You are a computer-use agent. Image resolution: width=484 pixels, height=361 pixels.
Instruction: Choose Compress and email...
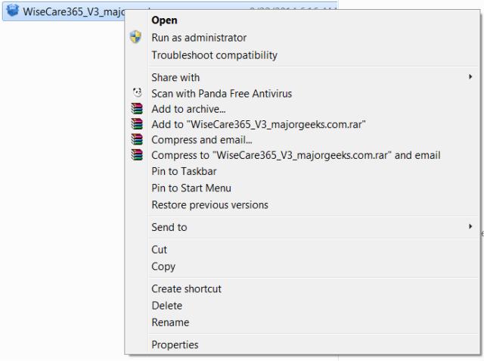click(x=202, y=140)
